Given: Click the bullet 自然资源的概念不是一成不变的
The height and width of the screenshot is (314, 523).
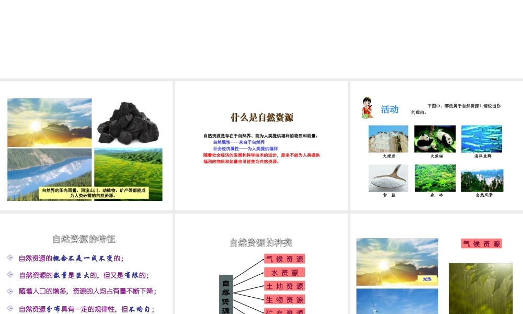Looking at the screenshot, I should click(71, 259).
